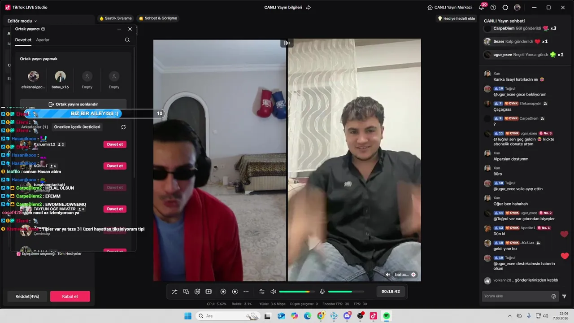Screen dimensions: 574x323
Task: Click the taskbar Ara search box
Action: pos(227,316)
